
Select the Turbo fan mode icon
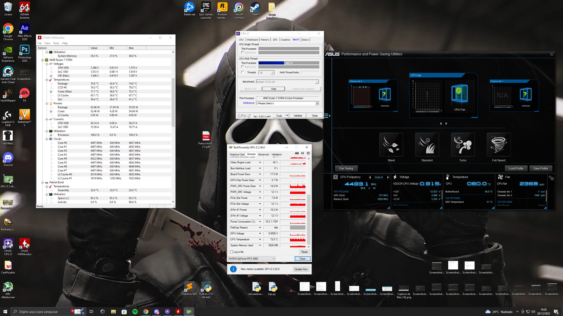click(x=463, y=145)
